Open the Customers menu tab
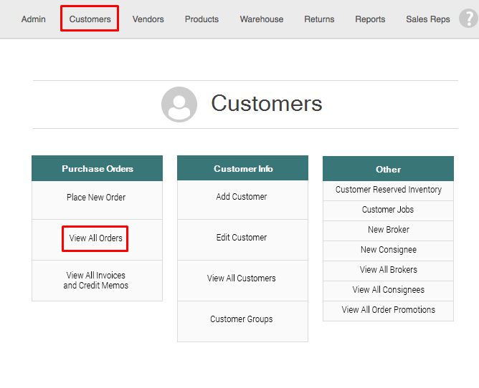The image size is (479, 388). [90, 19]
